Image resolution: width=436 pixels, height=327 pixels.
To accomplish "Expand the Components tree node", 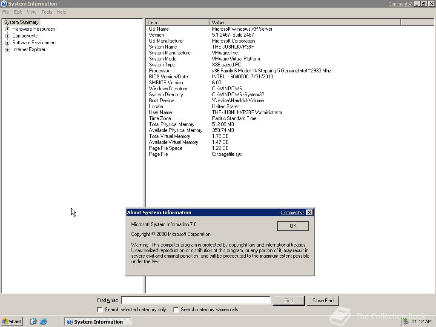I will click(x=8, y=36).
